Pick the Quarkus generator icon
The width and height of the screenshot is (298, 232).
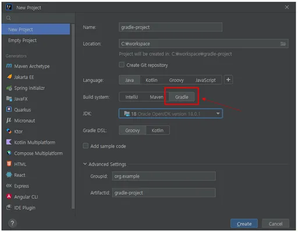tap(9, 109)
